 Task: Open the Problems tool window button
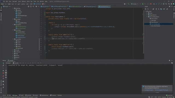coord(28,95)
